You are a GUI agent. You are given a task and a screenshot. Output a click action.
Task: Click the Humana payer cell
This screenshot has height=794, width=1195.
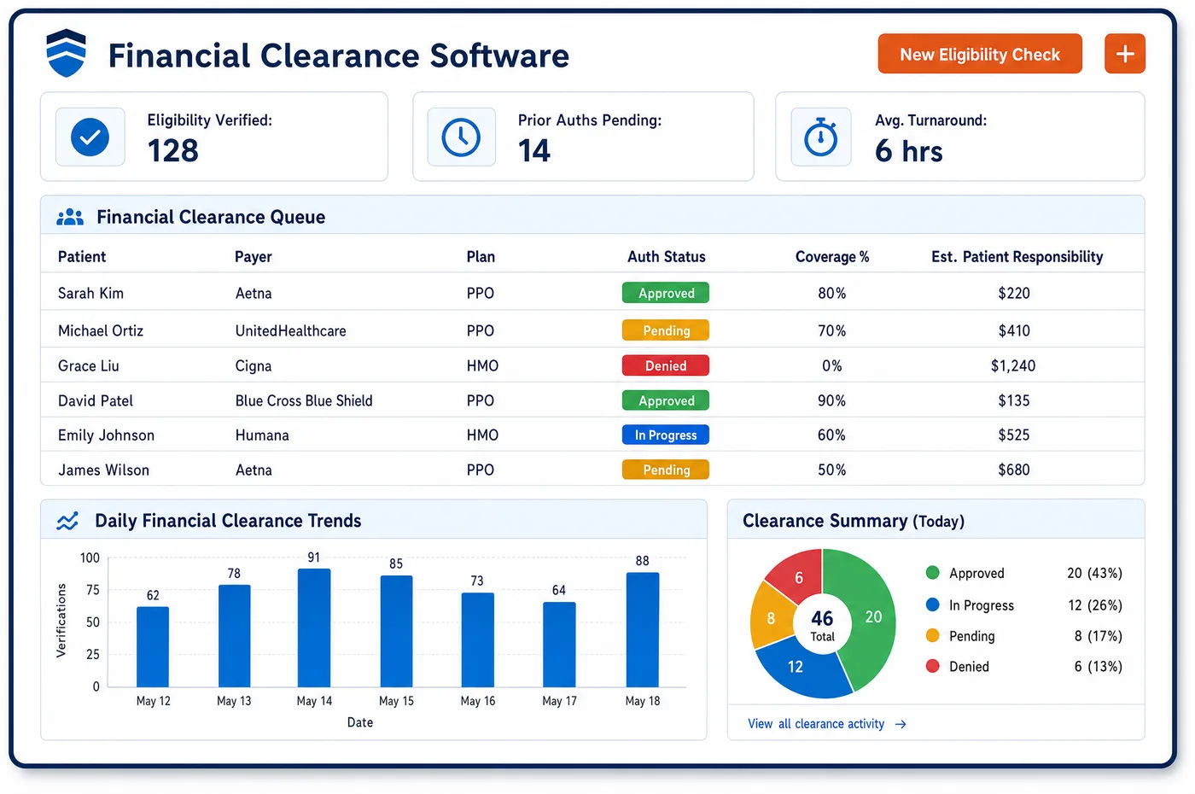(262, 435)
